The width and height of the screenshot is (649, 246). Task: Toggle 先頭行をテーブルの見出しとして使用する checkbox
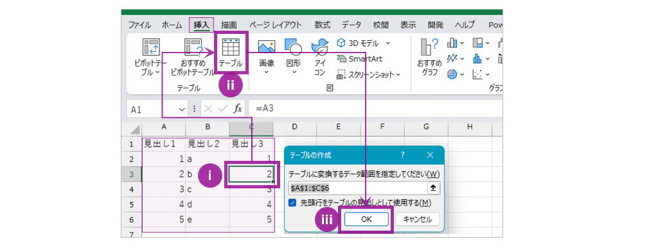coord(292,202)
